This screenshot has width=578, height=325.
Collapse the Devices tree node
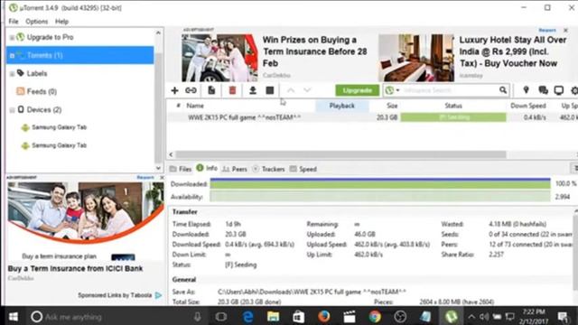pos(12,110)
